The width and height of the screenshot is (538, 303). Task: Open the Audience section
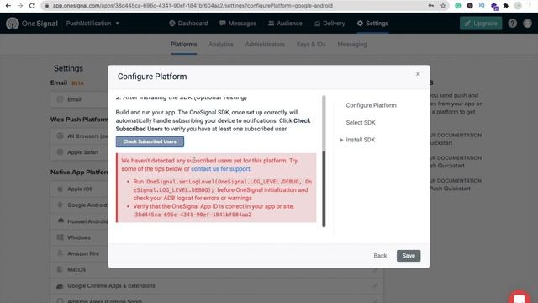click(285, 24)
